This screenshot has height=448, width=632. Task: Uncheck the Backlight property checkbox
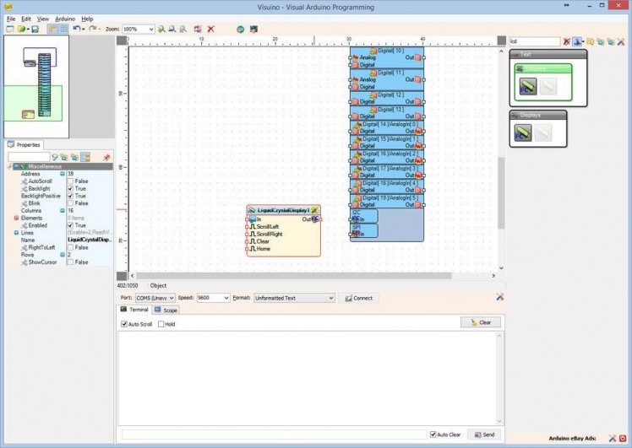coord(71,189)
